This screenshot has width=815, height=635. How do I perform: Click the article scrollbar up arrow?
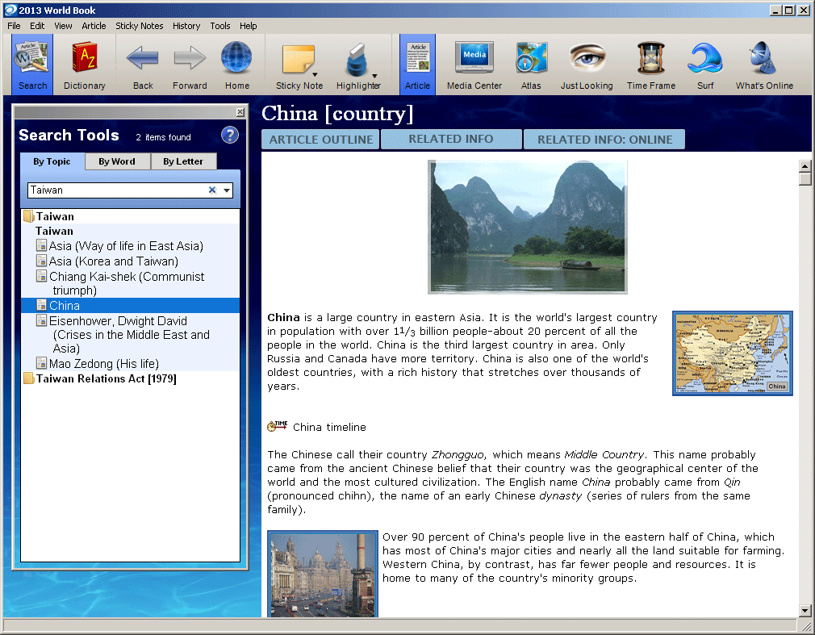click(805, 165)
